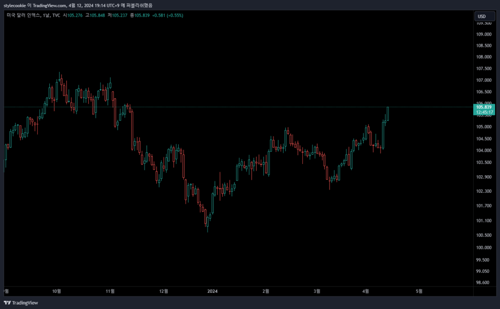
Task: Click the 5월 label on time axis
Action: 419,291
